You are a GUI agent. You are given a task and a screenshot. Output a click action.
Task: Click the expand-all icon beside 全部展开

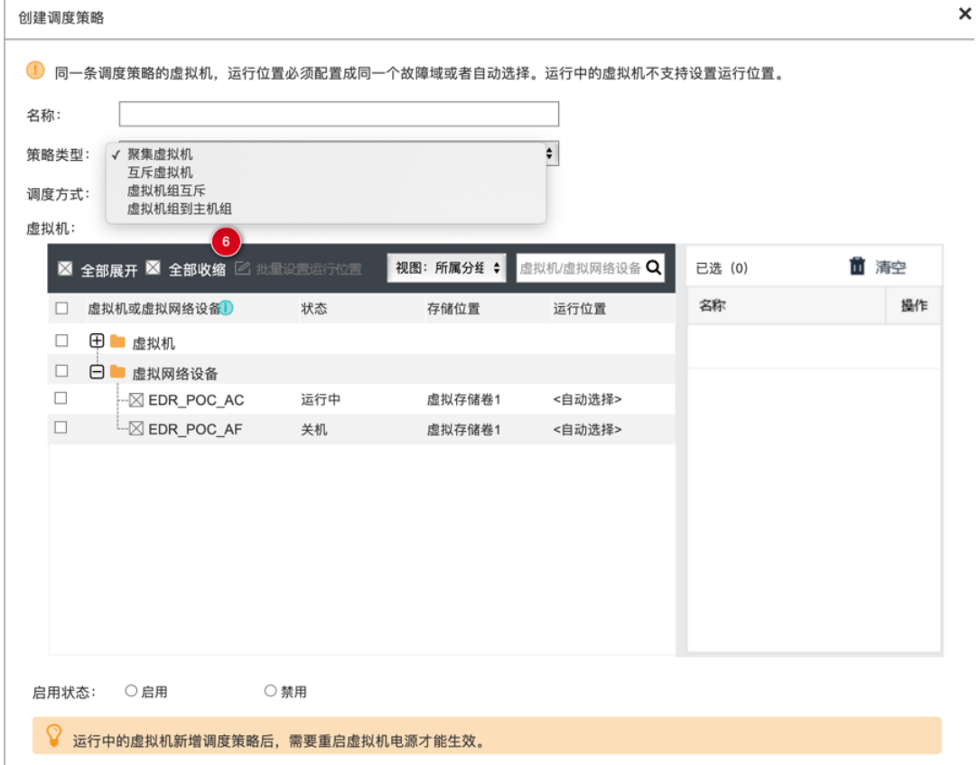coord(65,268)
